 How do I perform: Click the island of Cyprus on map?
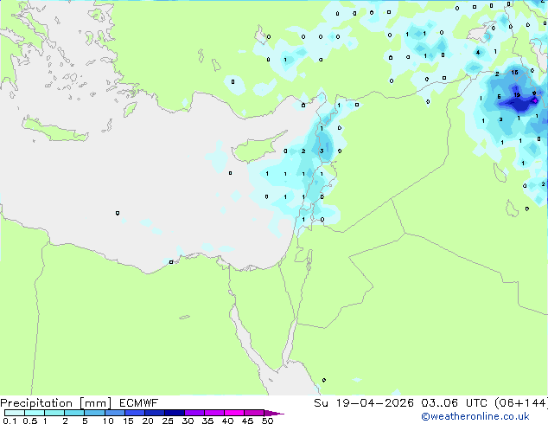[x=257, y=148]
